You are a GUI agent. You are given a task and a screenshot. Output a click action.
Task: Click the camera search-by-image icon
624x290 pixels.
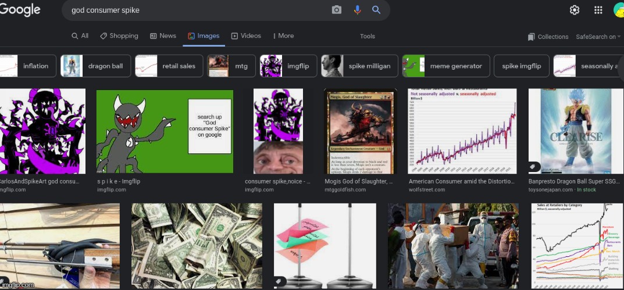coord(337,10)
